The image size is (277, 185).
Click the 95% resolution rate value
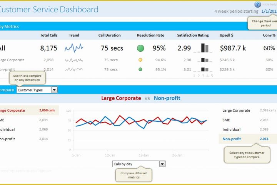159,48
